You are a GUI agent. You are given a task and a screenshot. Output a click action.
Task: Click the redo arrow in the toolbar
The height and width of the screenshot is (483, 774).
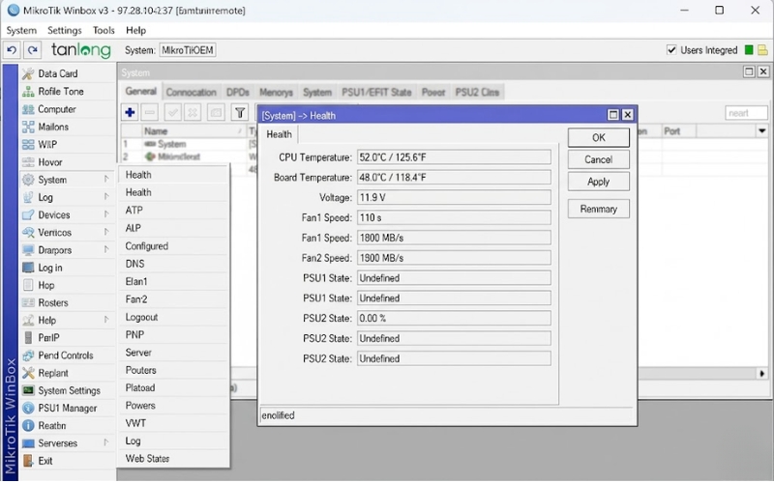(33, 50)
